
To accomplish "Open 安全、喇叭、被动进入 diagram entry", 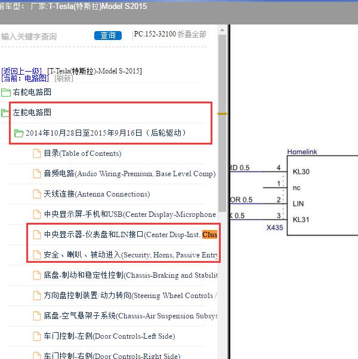I will pos(131,255).
